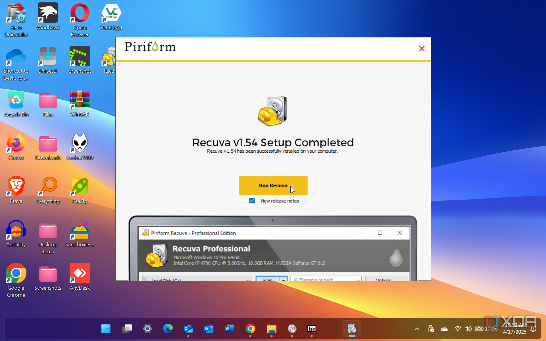Select the Greenshot desktop icon
The height and width of the screenshot is (341, 546).
tap(80, 60)
